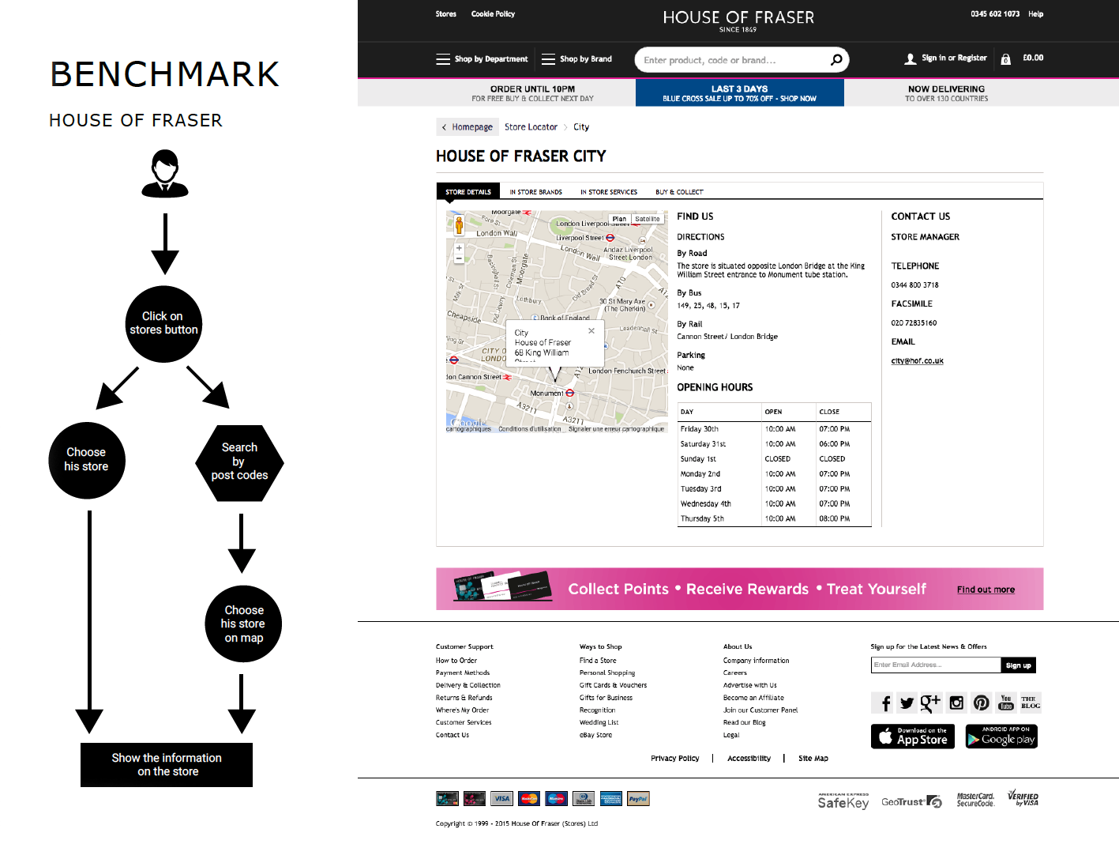
Task: Switch to the In Store Brands tab
Action: pos(535,192)
